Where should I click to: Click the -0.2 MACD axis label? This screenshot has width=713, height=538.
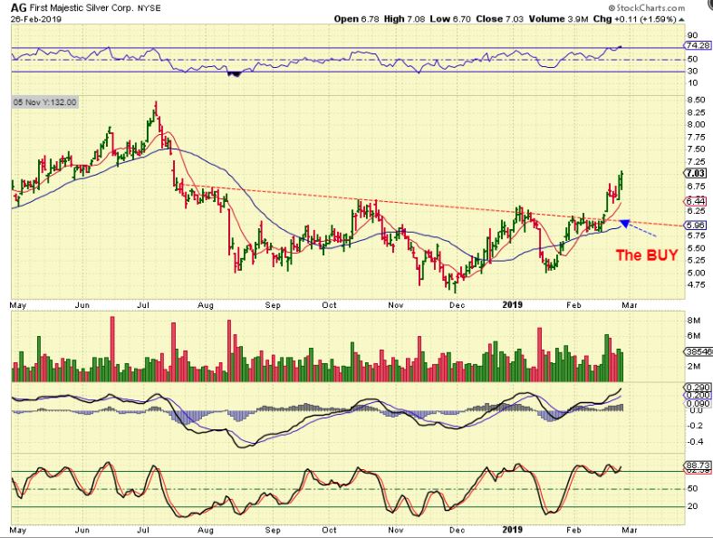point(695,426)
